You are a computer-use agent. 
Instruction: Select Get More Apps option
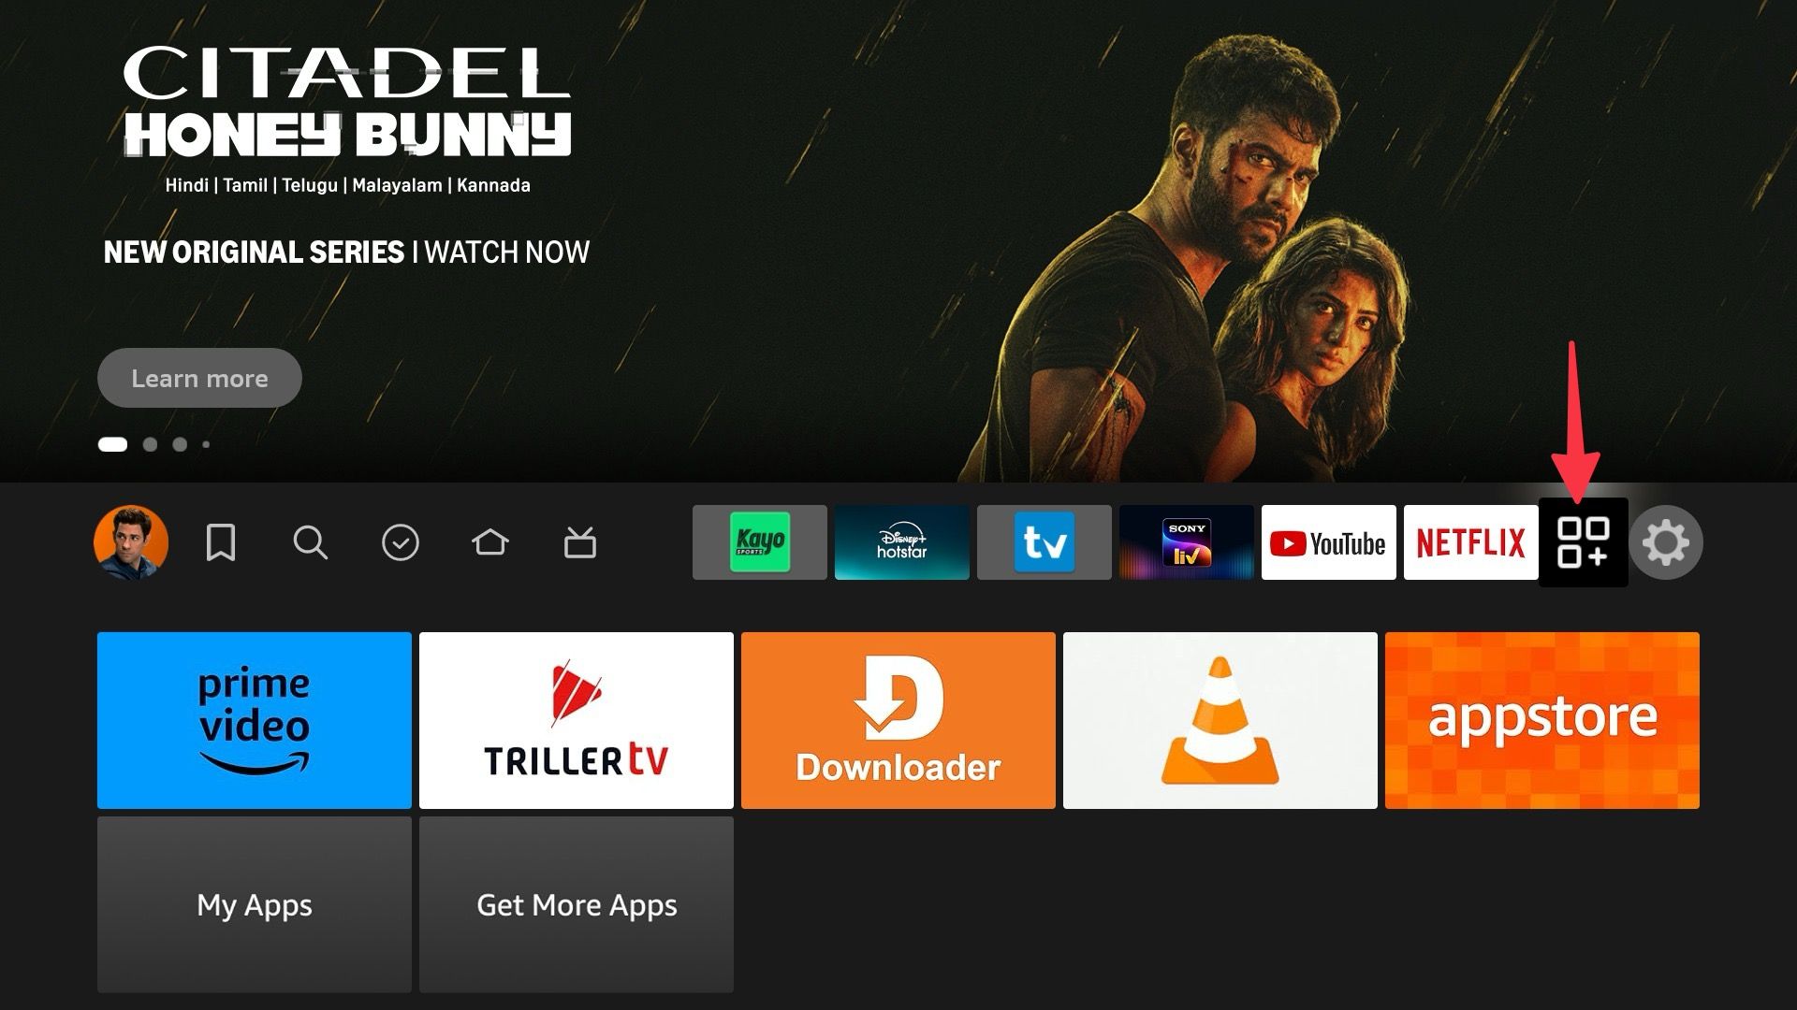pyautogui.click(x=577, y=904)
